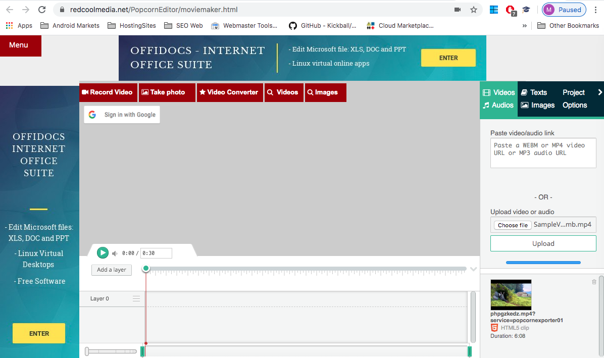Delete the uploaded clip via trash icon
The height and width of the screenshot is (358, 604).
[594, 282]
